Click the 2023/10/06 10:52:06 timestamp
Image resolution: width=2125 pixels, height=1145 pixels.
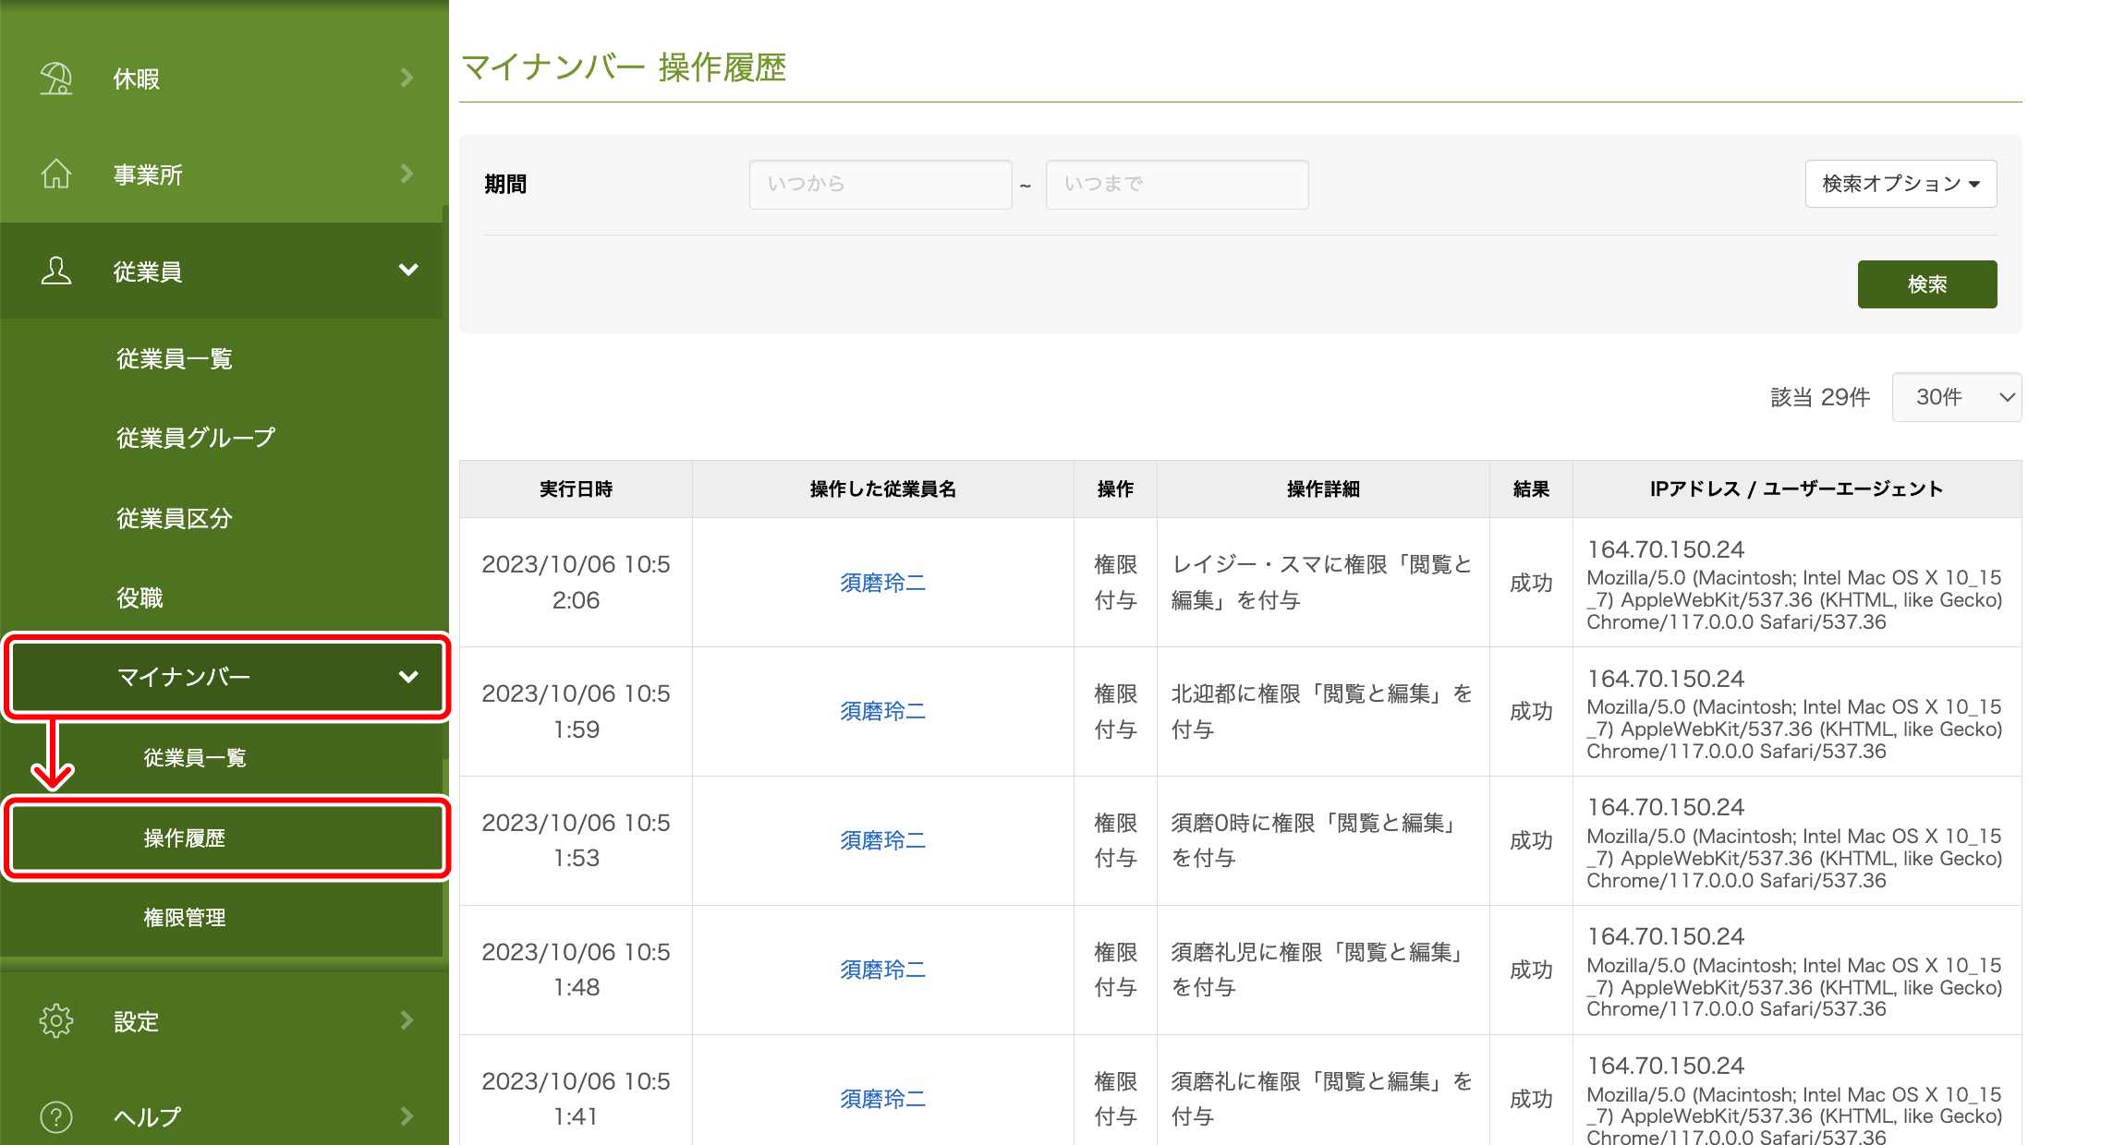click(x=576, y=582)
